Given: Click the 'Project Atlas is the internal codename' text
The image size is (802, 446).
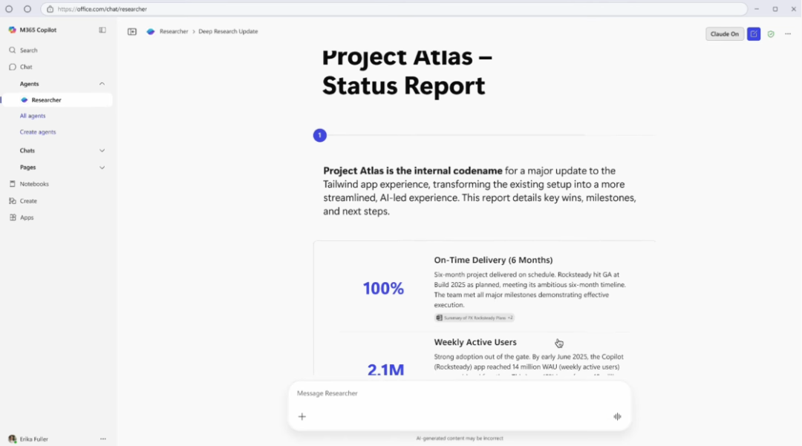Looking at the screenshot, I should point(413,171).
